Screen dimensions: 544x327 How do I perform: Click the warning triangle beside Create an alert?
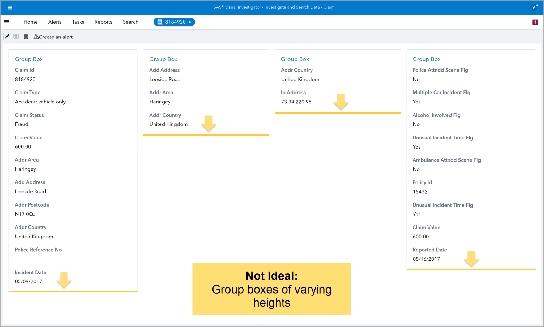coord(36,37)
